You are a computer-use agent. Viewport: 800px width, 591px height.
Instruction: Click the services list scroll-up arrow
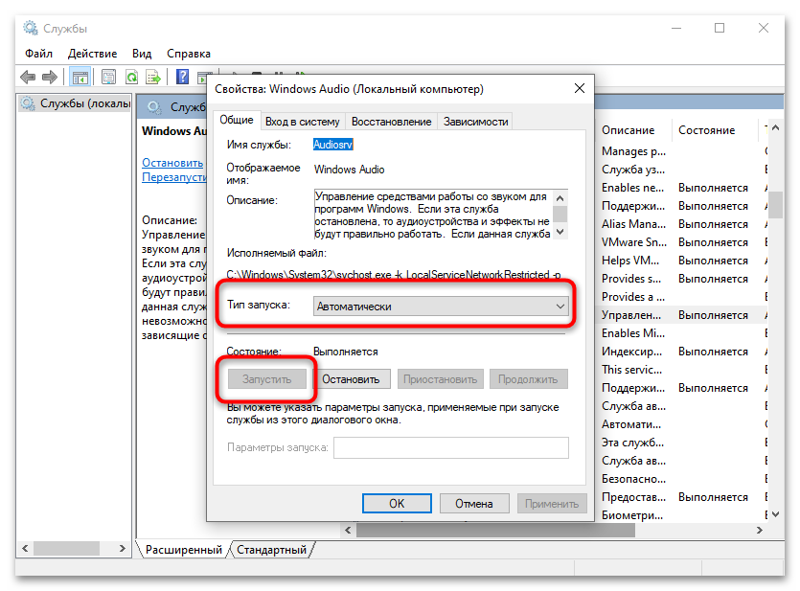pos(775,128)
